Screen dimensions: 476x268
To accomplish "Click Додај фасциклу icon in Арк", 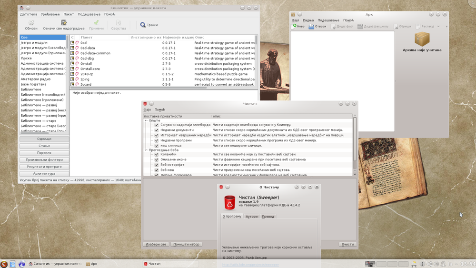I will (360, 26).
